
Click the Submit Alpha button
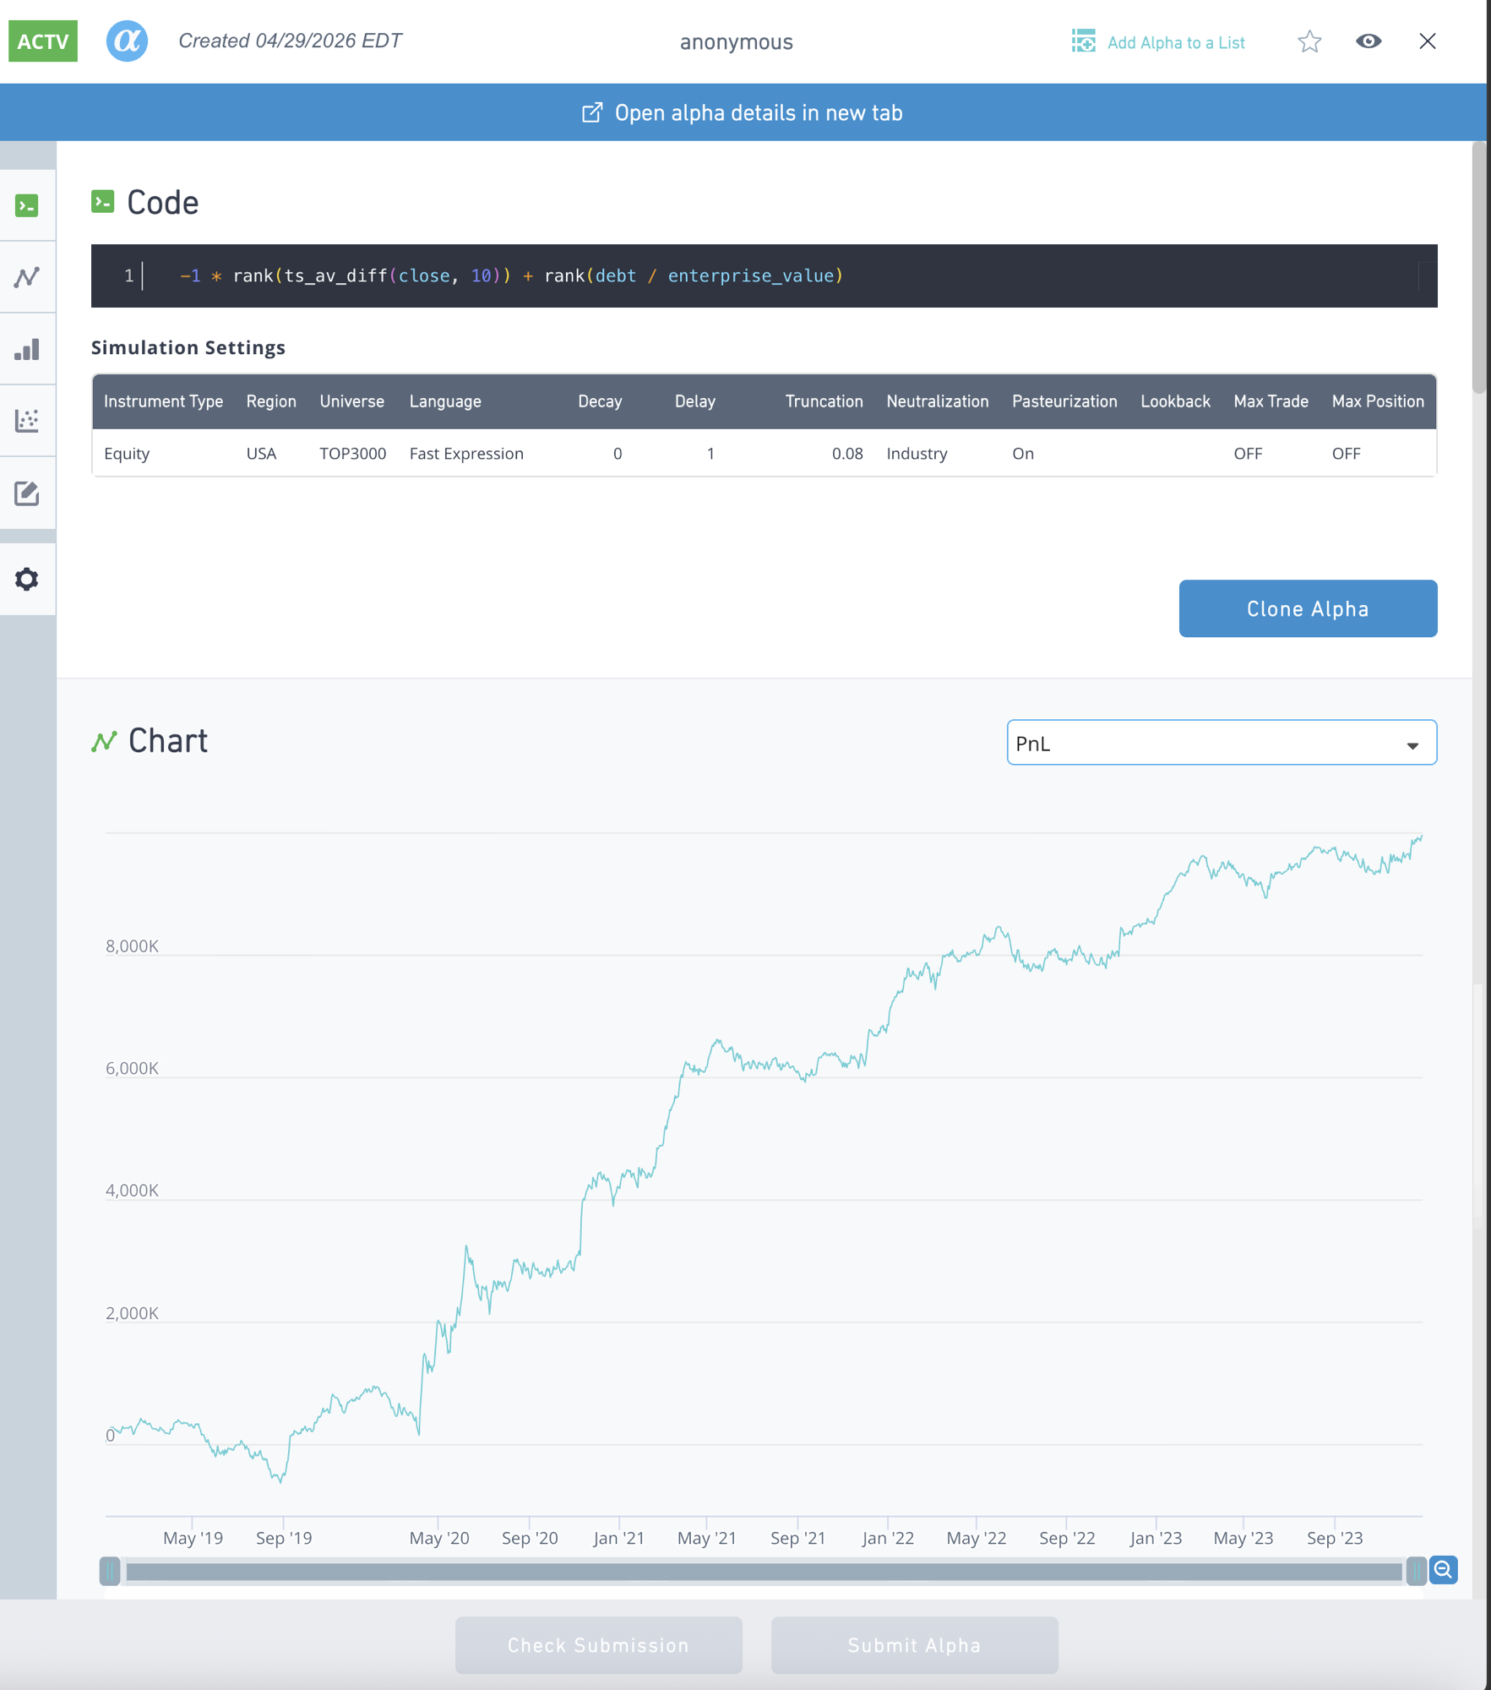coord(913,1644)
